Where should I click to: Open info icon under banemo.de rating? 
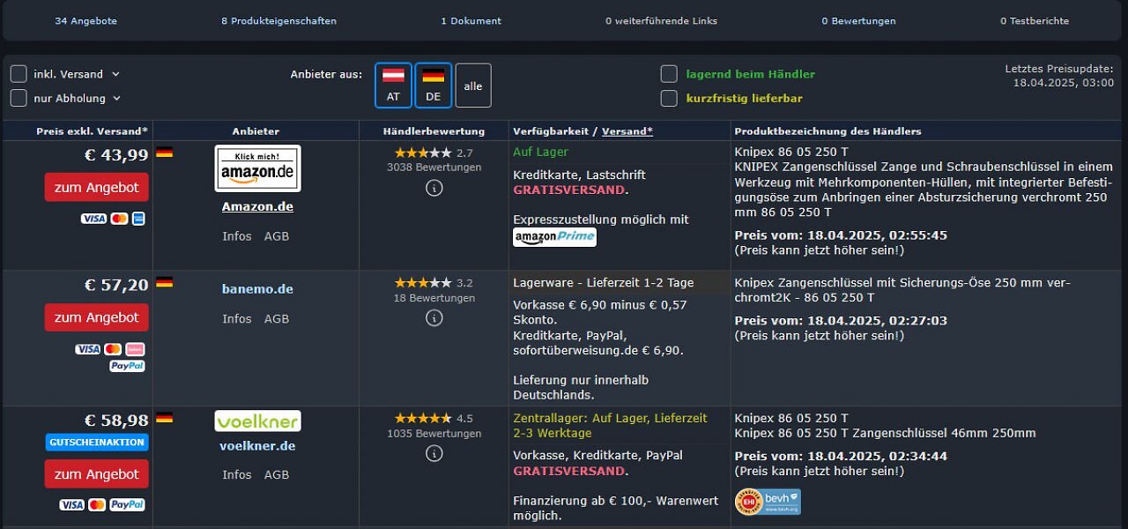[434, 318]
